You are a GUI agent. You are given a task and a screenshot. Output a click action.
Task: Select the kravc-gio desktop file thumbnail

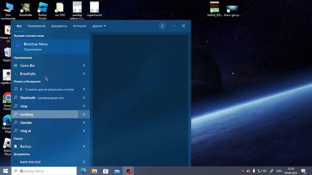click(232, 11)
